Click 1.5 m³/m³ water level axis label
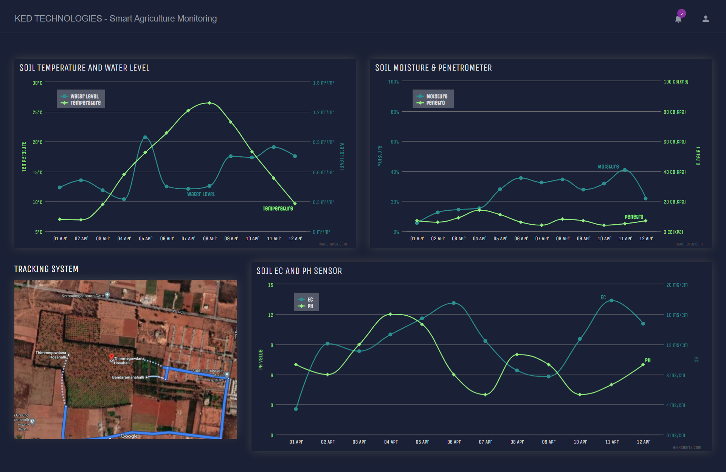Screen dimensions: 726x472 (323, 83)
